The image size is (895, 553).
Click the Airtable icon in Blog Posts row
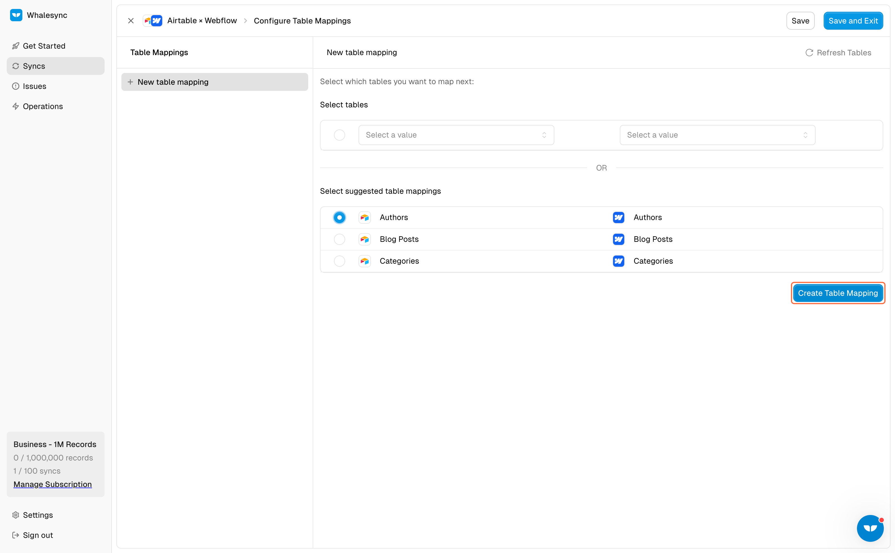tap(364, 239)
